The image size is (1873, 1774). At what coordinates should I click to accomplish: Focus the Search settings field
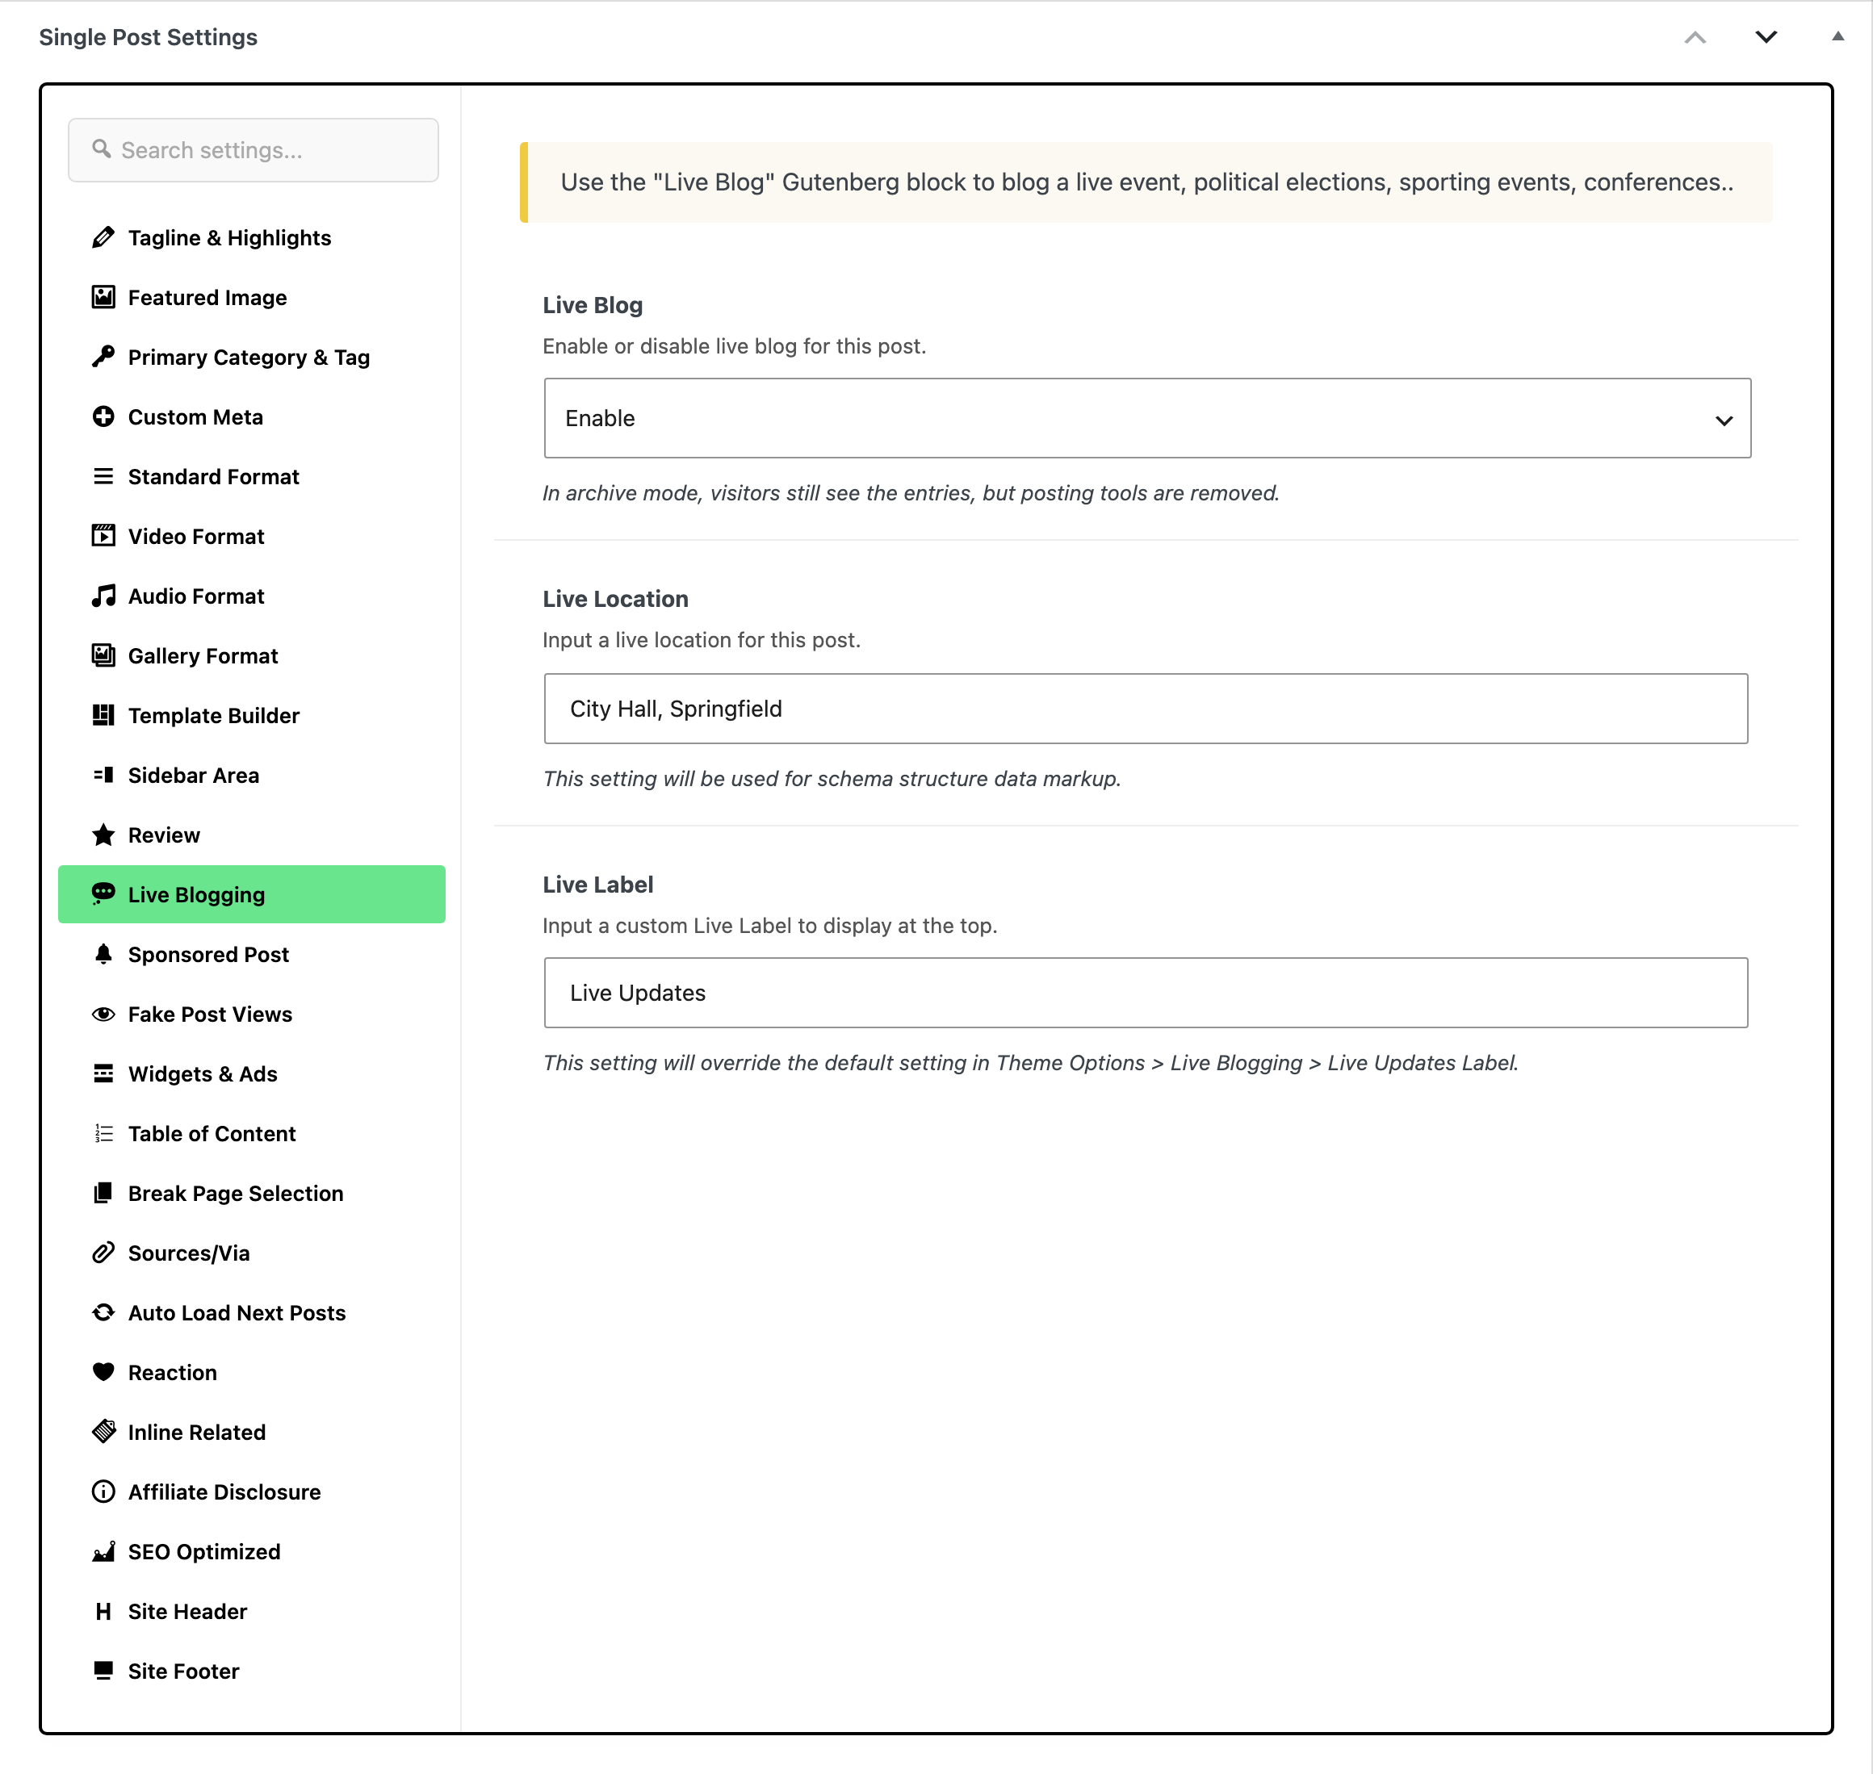click(254, 149)
